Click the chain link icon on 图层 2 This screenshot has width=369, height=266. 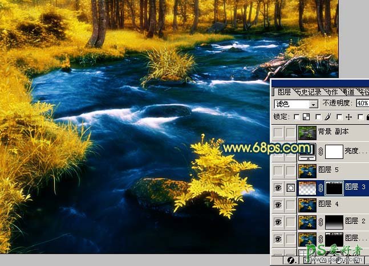tap(321, 222)
